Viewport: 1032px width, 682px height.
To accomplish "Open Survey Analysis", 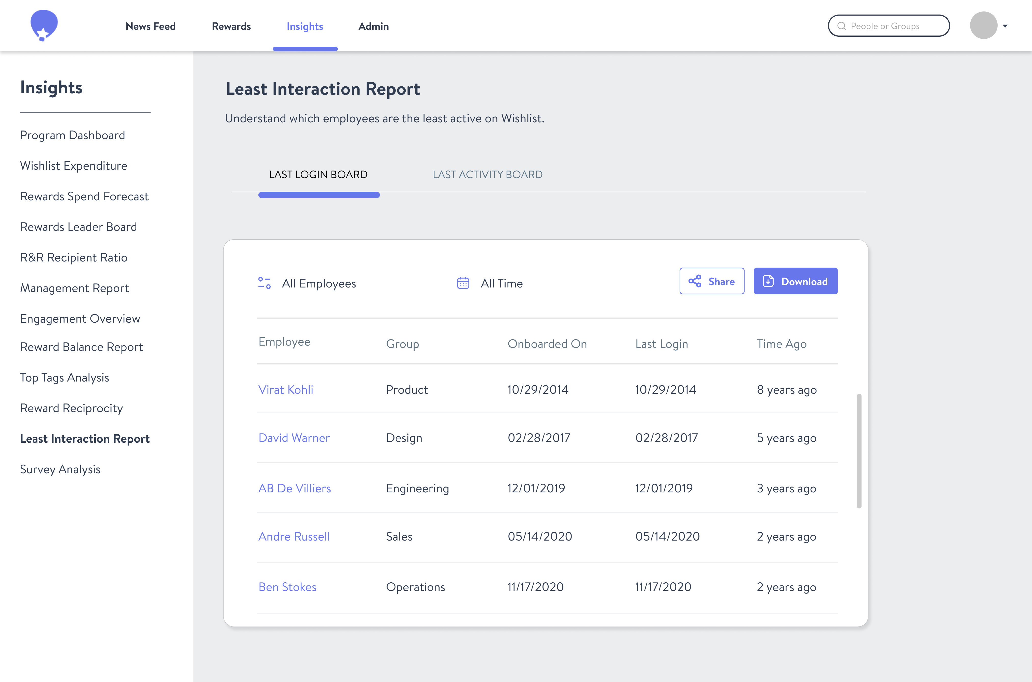I will pos(60,469).
